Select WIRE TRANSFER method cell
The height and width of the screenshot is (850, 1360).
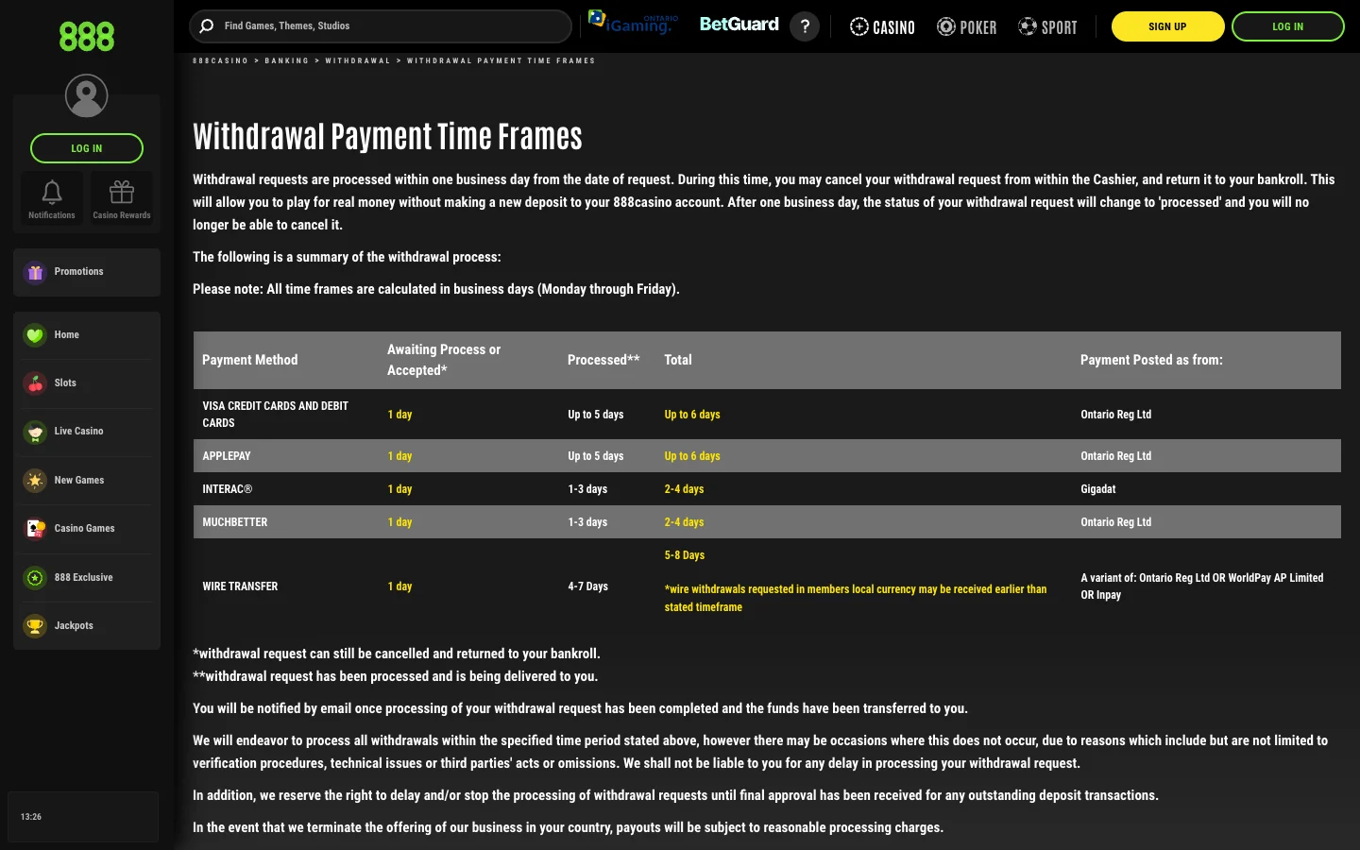pyautogui.click(x=240, y=586)
